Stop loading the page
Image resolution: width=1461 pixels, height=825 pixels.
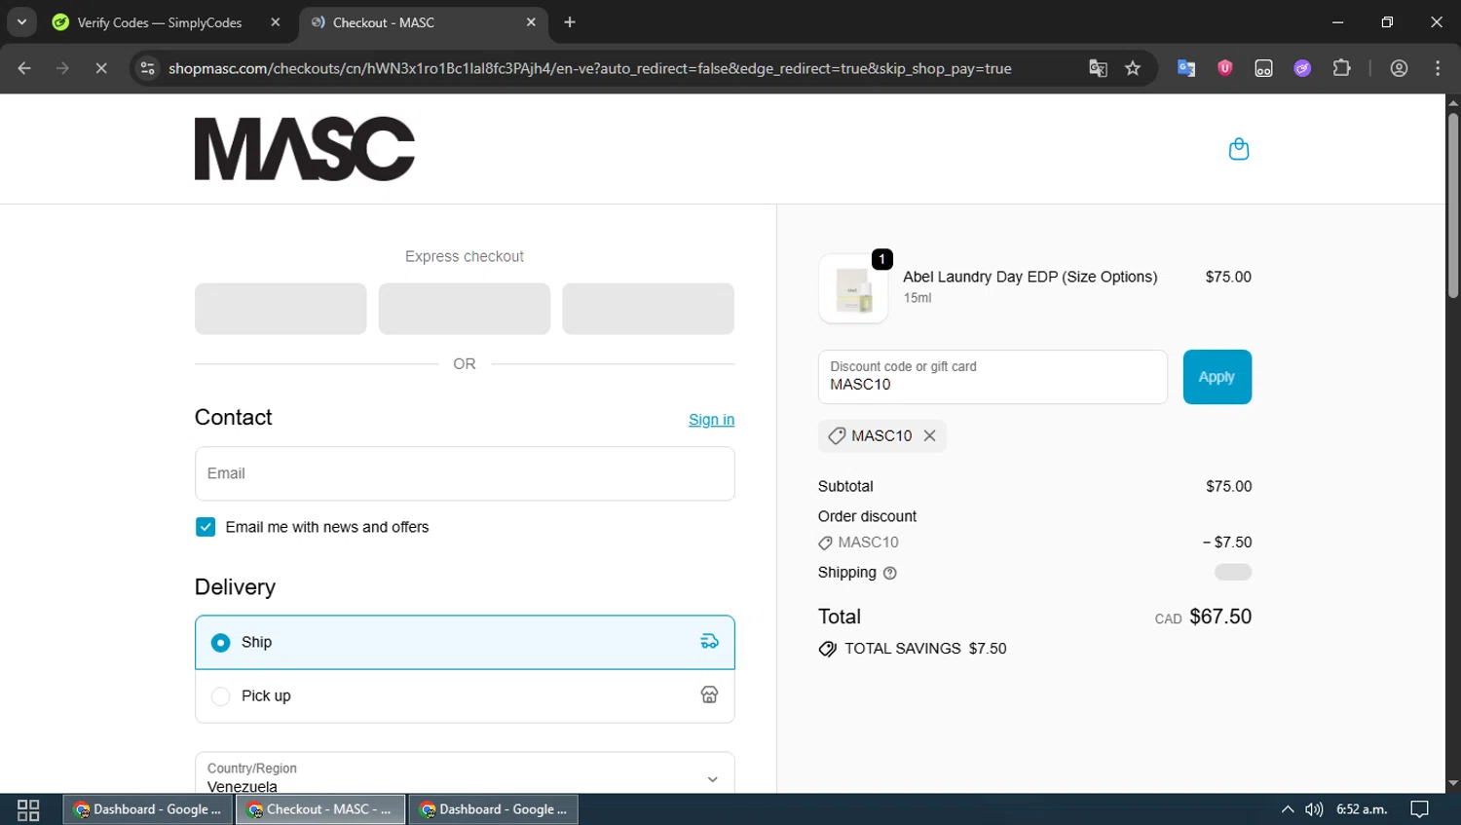tap(101, 68)
